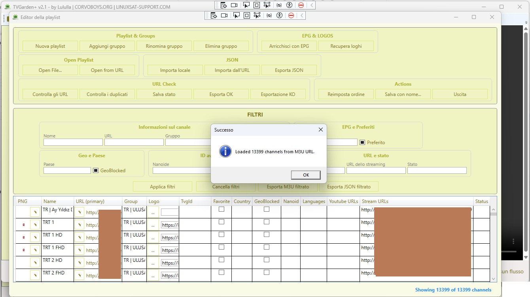
Task: Click the Controlla i duplicati button
Action: click(107, 94)
